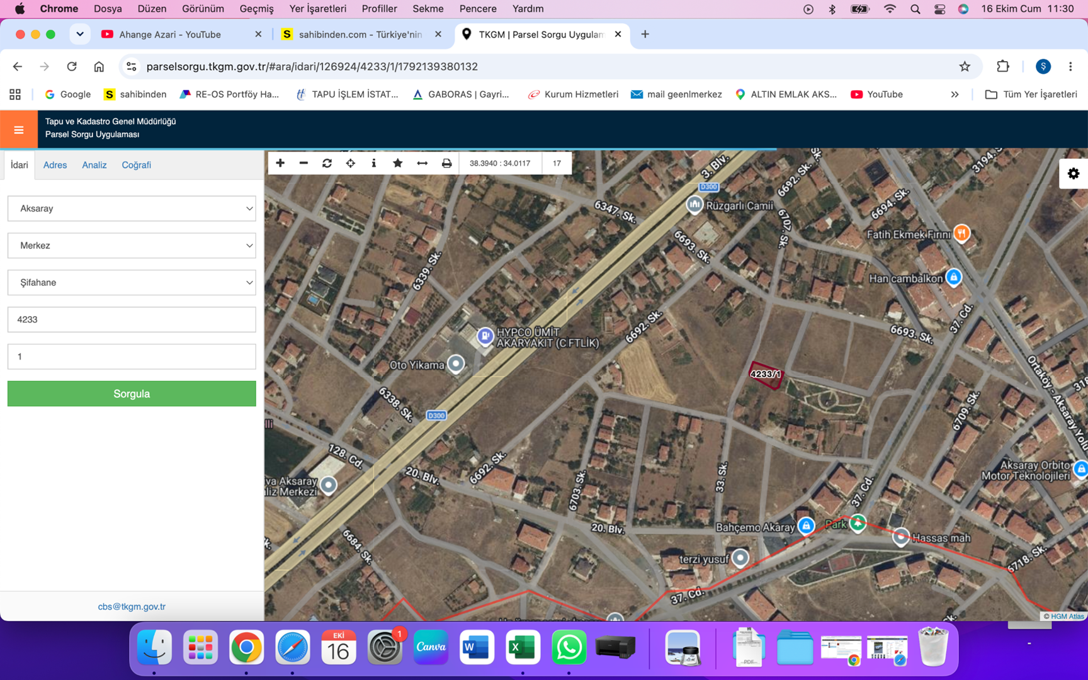
Task: Open the Kurum Hizmetleri bookmark
Action: 573,94
